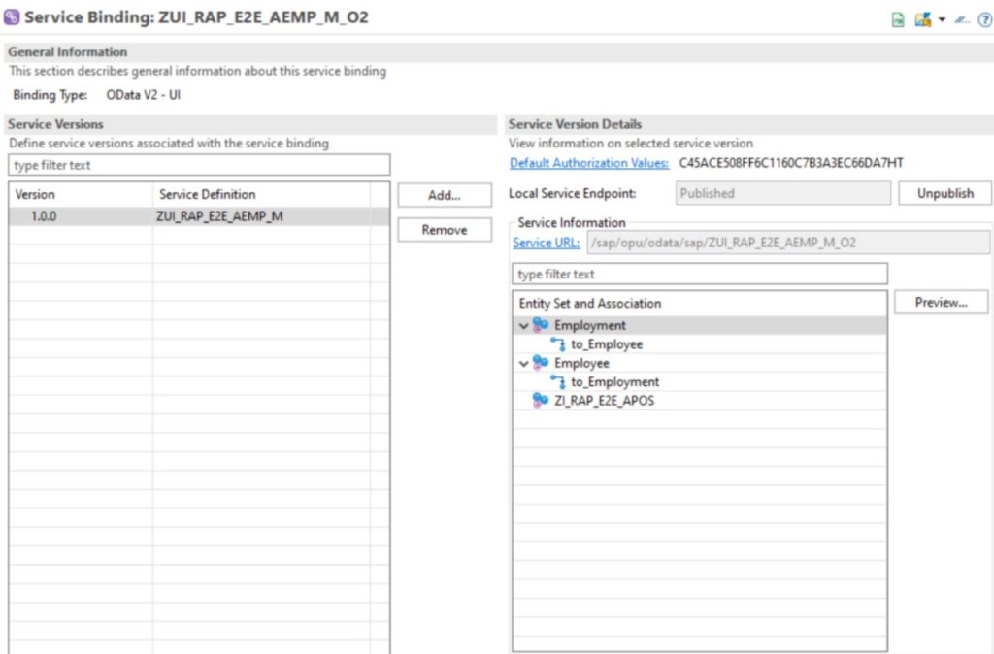The height and width of the screenshot is (654, 994).
Task: Open the dropdown arrow beside the header toolbar icon
Action: tap(942, 20)
